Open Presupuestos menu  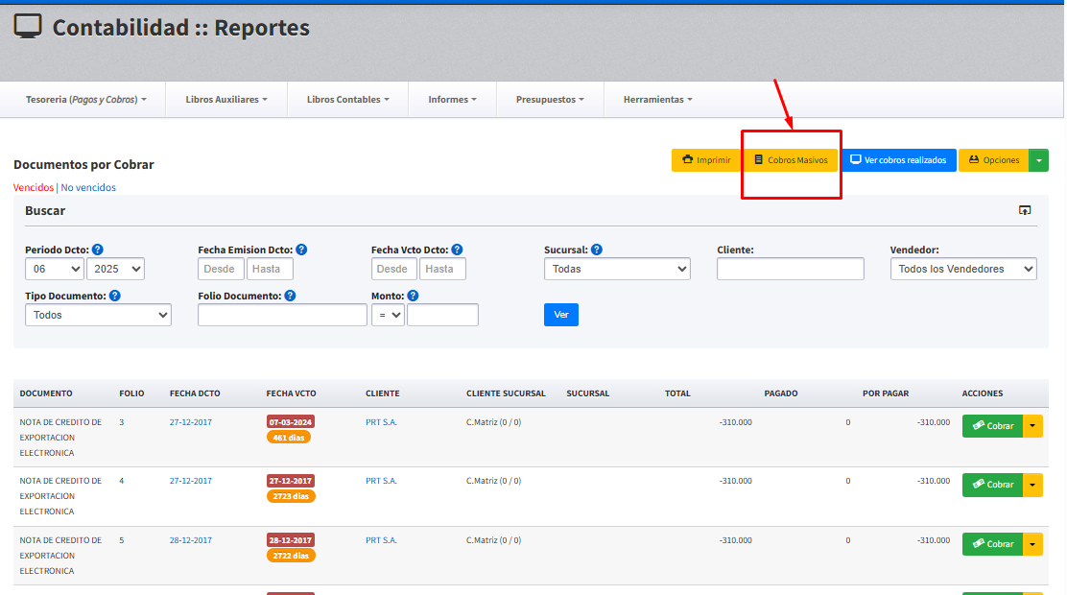point(550,100)
